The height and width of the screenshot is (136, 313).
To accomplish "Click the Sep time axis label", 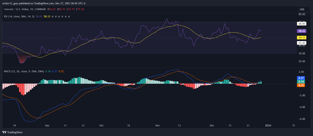I will pos(47,126).
